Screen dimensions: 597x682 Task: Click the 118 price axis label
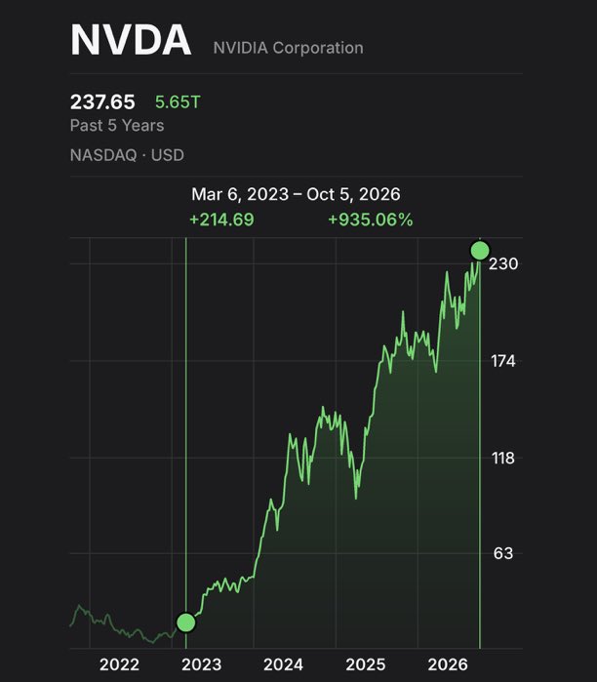[503, 458]
